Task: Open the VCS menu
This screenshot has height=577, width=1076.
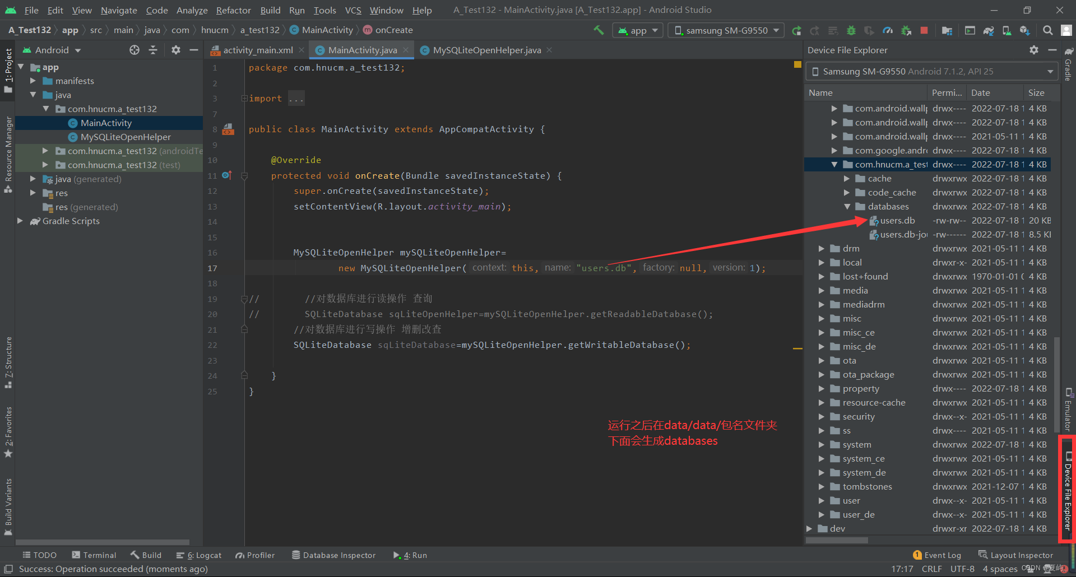Action: pos(353,10)
